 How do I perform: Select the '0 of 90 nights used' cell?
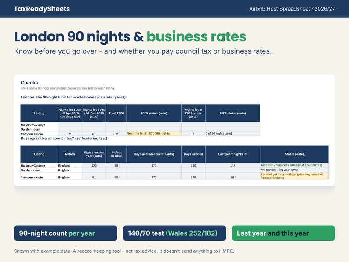pos(233,133)
